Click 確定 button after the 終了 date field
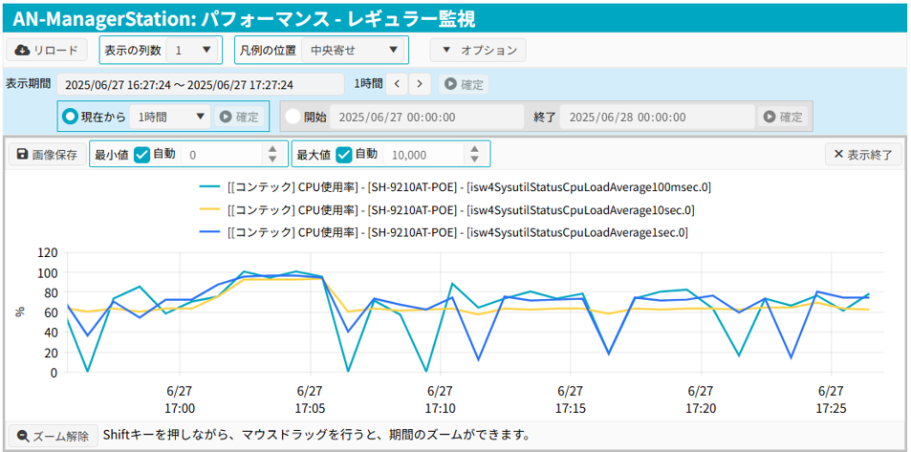Screen dimensions: 911x452 point(782,117)
